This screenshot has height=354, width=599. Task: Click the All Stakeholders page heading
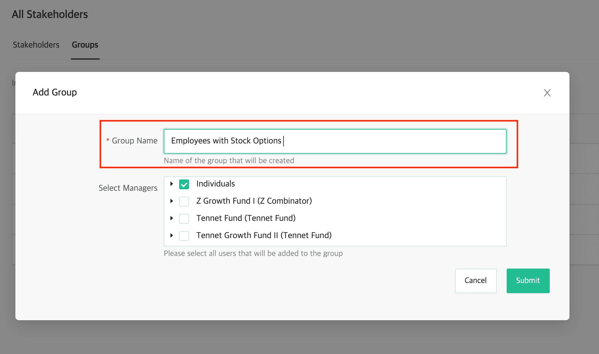pos(50,14)
